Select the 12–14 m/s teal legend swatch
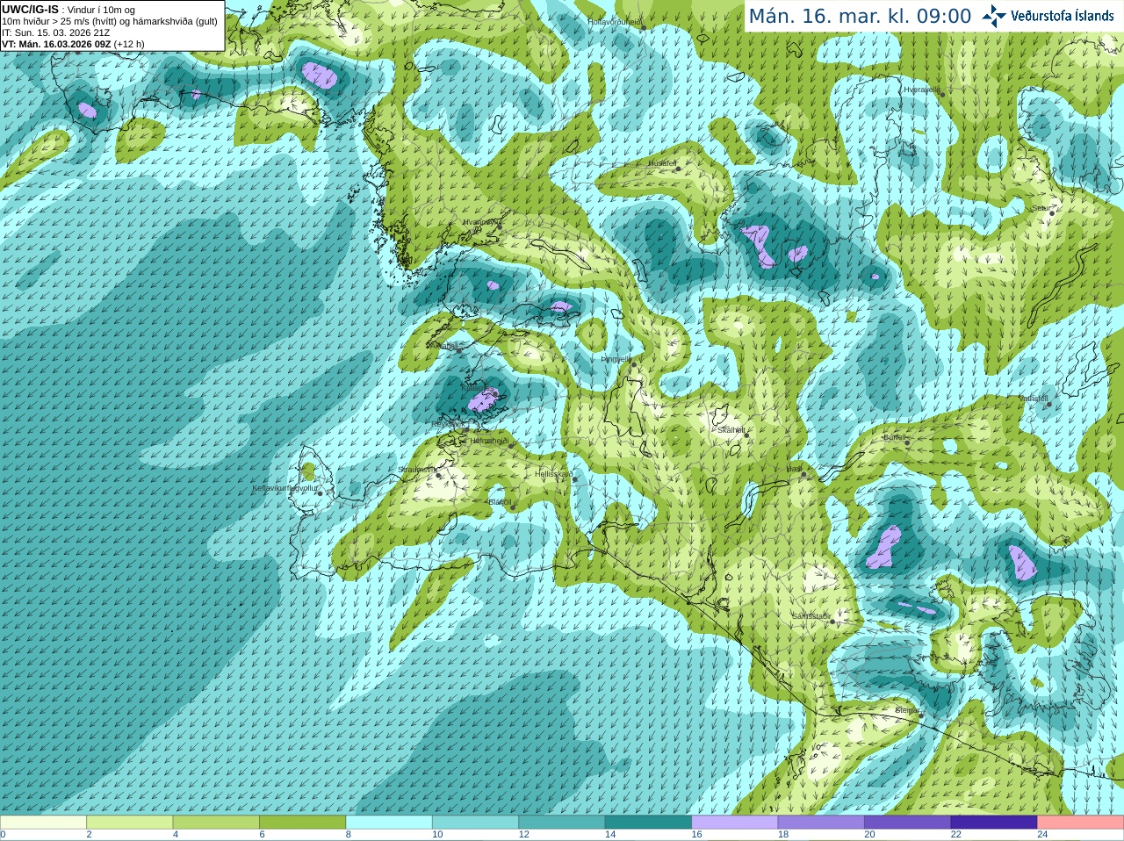Viewport: 1124px width, 841px height. pyautogui.click(x=562, y=823)
